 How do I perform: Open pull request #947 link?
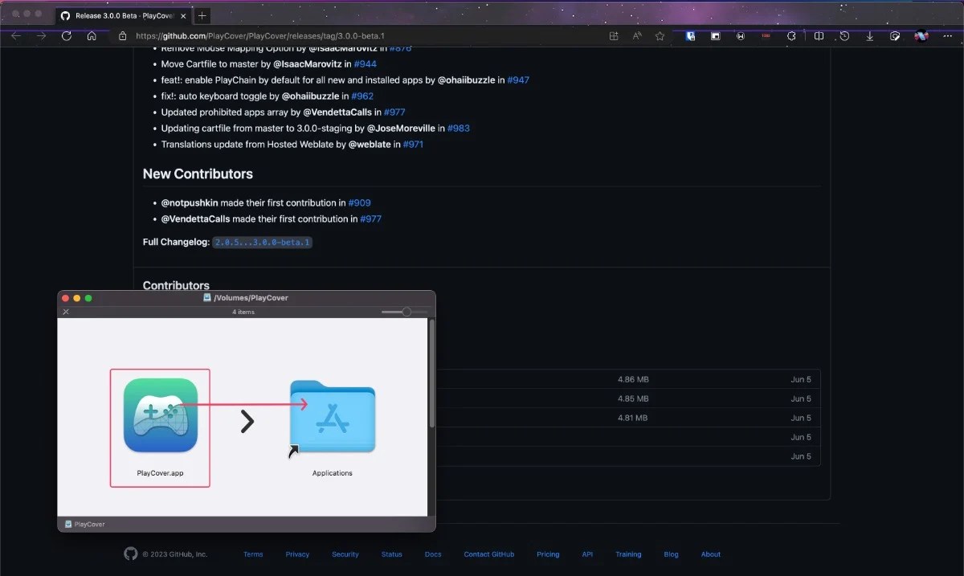coord(518,80)
